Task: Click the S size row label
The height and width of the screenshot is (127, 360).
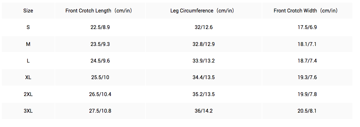Action: [28, 27]
